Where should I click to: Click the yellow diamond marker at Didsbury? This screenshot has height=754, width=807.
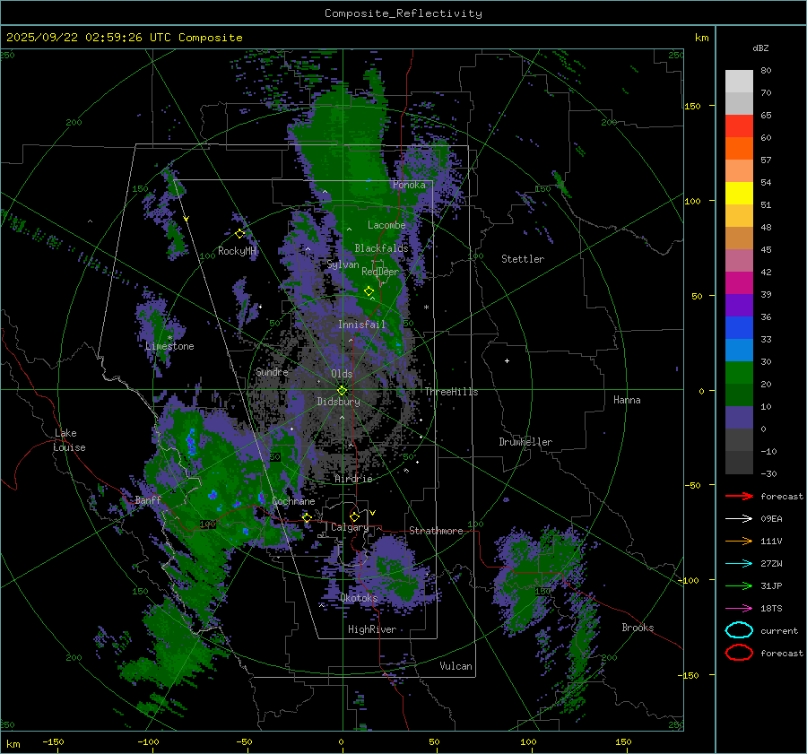click(x=342, y=390)
